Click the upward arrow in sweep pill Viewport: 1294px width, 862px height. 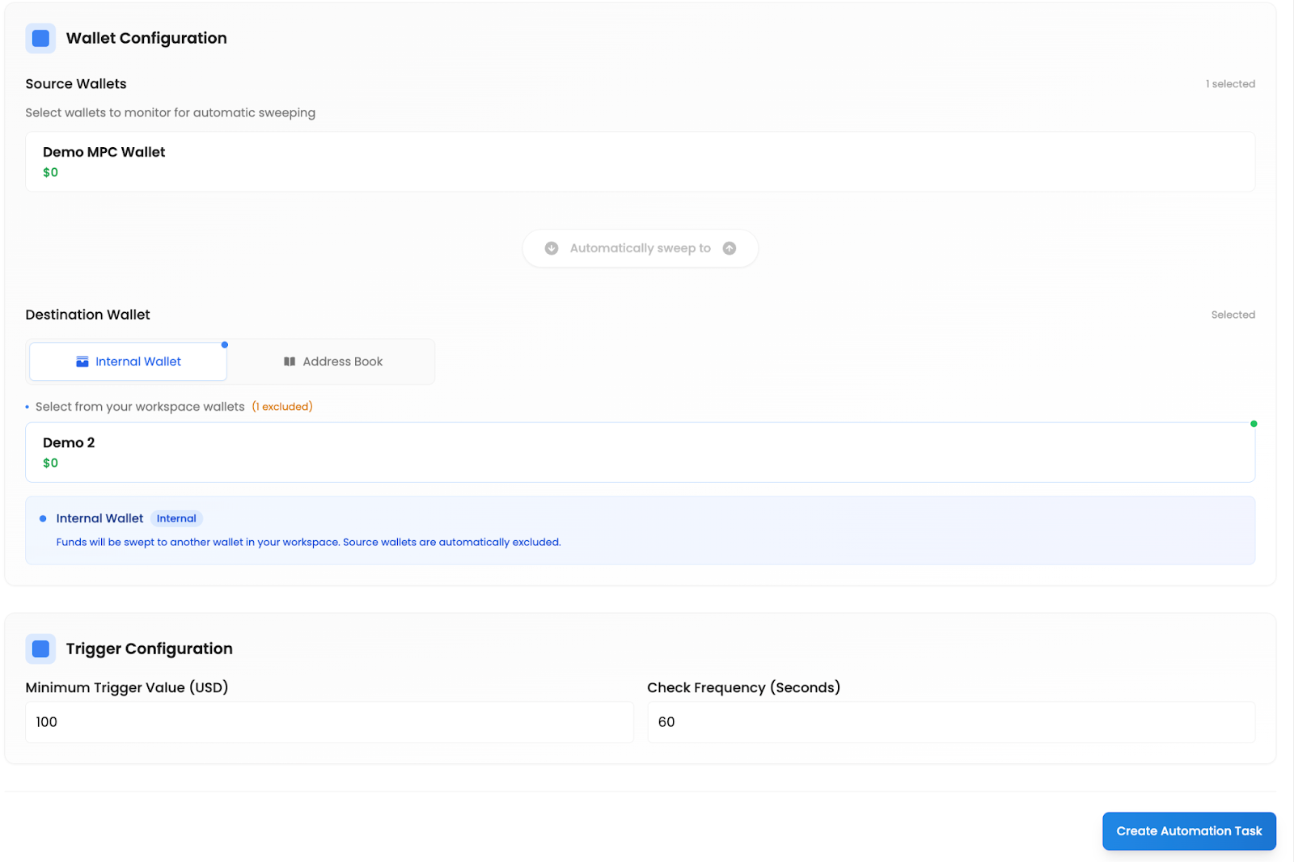[729, 248]
